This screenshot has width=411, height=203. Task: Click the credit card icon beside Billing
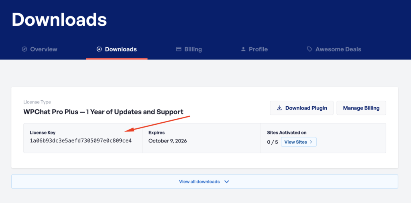[179, 49]
